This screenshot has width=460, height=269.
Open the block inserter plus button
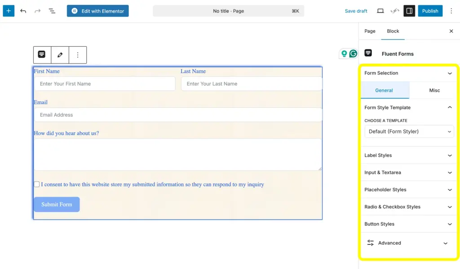pos(9,11)
